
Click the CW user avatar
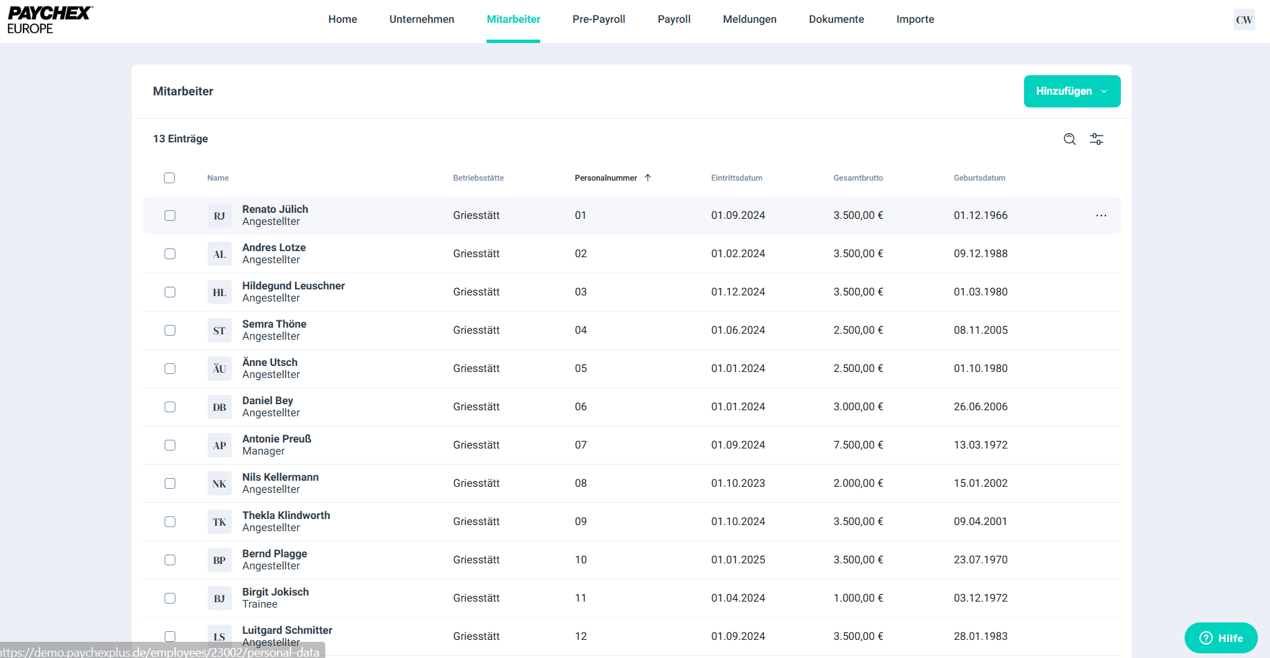pos(1244,19)
